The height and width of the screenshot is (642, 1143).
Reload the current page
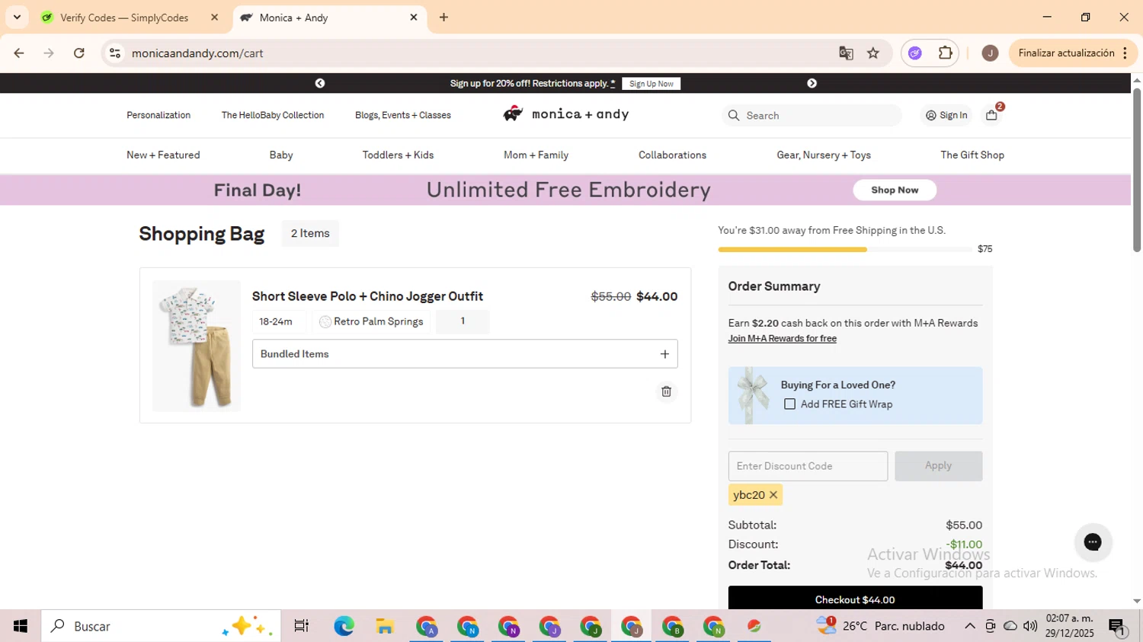pos(79,53)
